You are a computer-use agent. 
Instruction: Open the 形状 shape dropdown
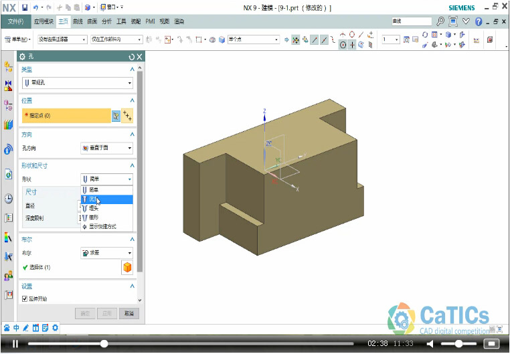click(106, 179)
